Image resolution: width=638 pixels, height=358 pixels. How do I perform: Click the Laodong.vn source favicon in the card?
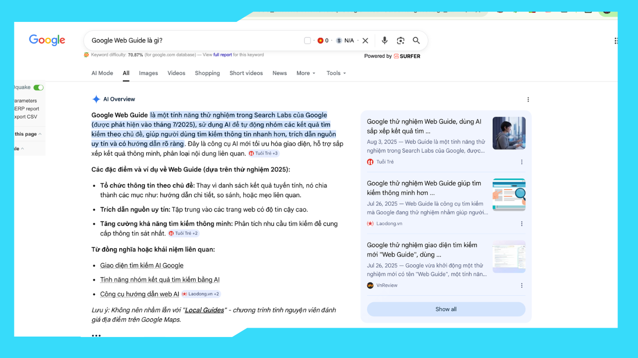[x=370, y=224]
